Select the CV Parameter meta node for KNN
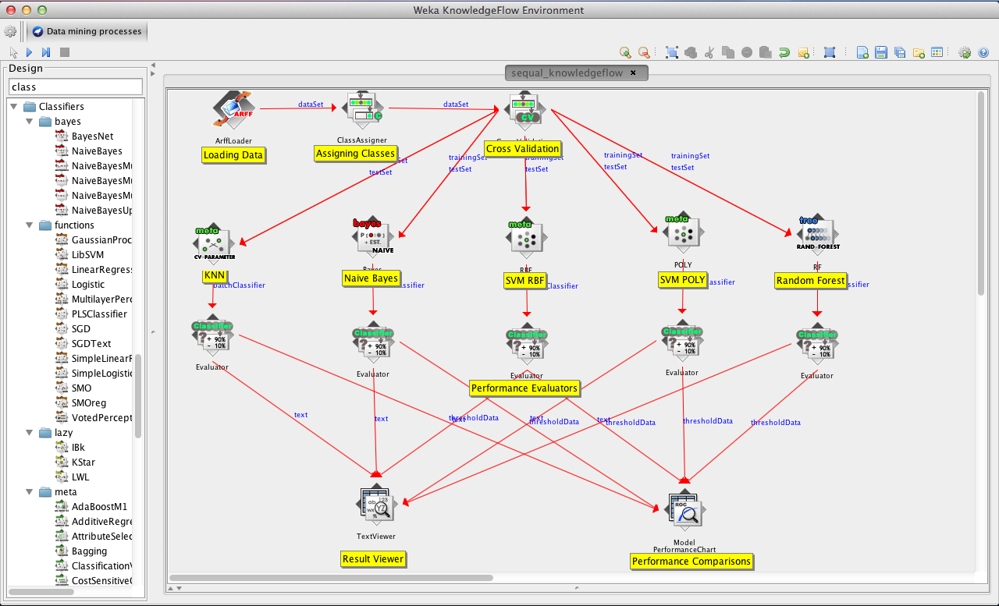The height and width of the screenshot is (606, 999). [x=214, y=243]
